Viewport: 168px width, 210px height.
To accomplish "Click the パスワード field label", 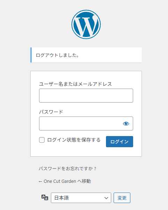I will click(51, 112).
